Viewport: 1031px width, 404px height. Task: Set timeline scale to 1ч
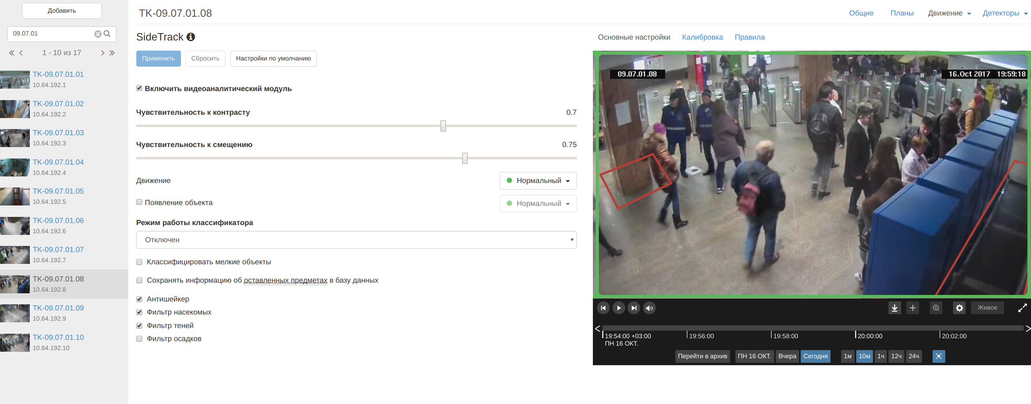(x=881, y=356)
